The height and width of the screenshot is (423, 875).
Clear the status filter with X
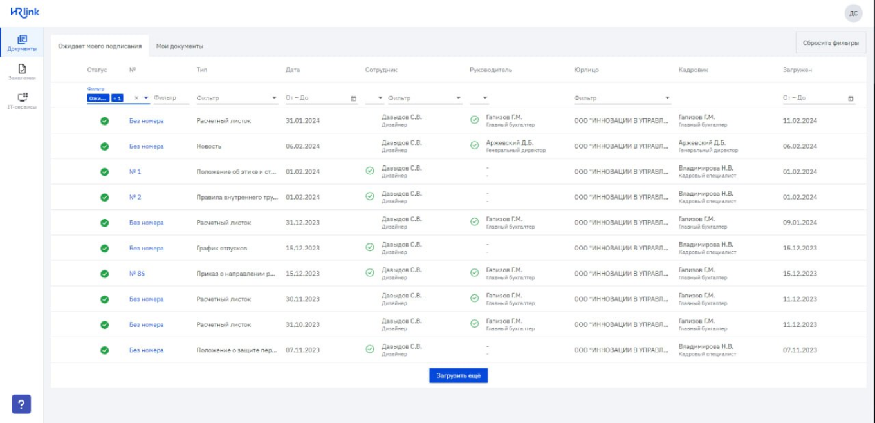click(136, 98)
